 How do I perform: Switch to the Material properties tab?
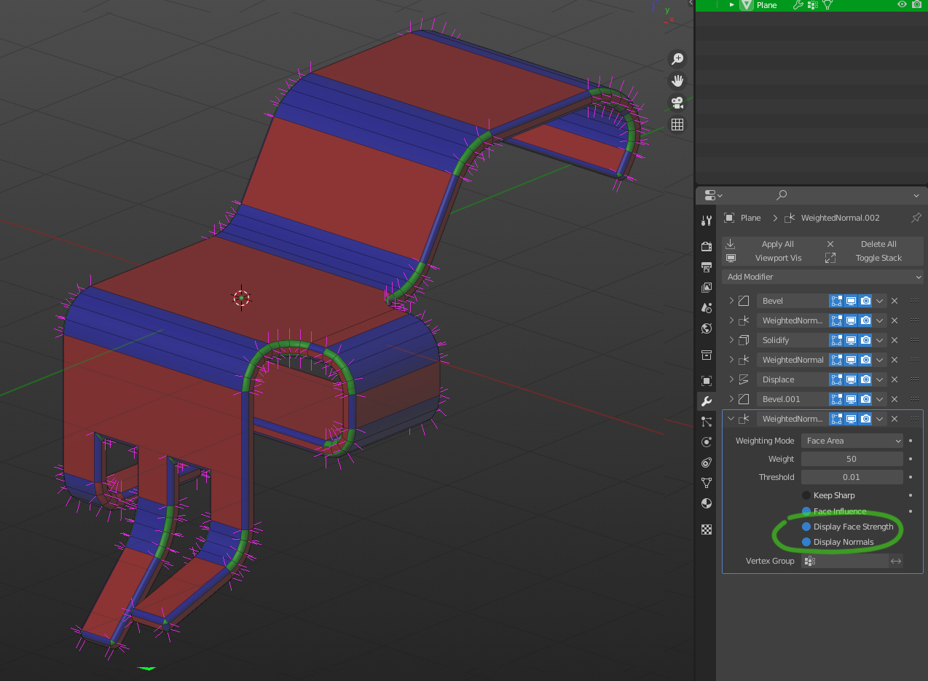click(706, 503)
